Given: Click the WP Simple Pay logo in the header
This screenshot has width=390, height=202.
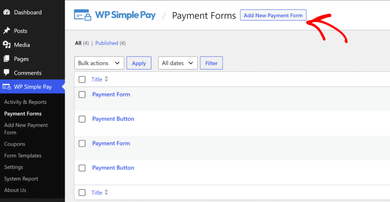Looking at the screenshot, I should pyautogui.click(x=115, y=15).
